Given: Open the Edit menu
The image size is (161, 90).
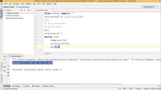Looking at the screenshot, I should coord(6,4).
